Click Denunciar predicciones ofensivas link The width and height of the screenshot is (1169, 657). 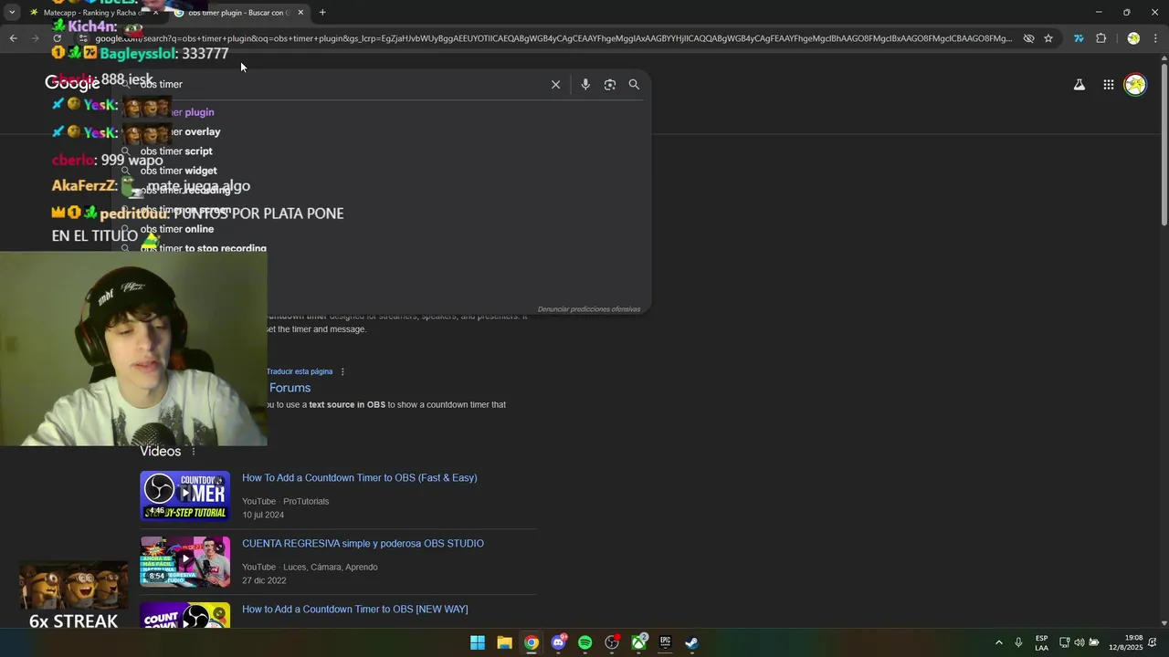point(589,309)
